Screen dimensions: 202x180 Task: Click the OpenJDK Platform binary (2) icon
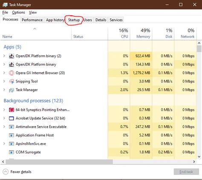12,56
